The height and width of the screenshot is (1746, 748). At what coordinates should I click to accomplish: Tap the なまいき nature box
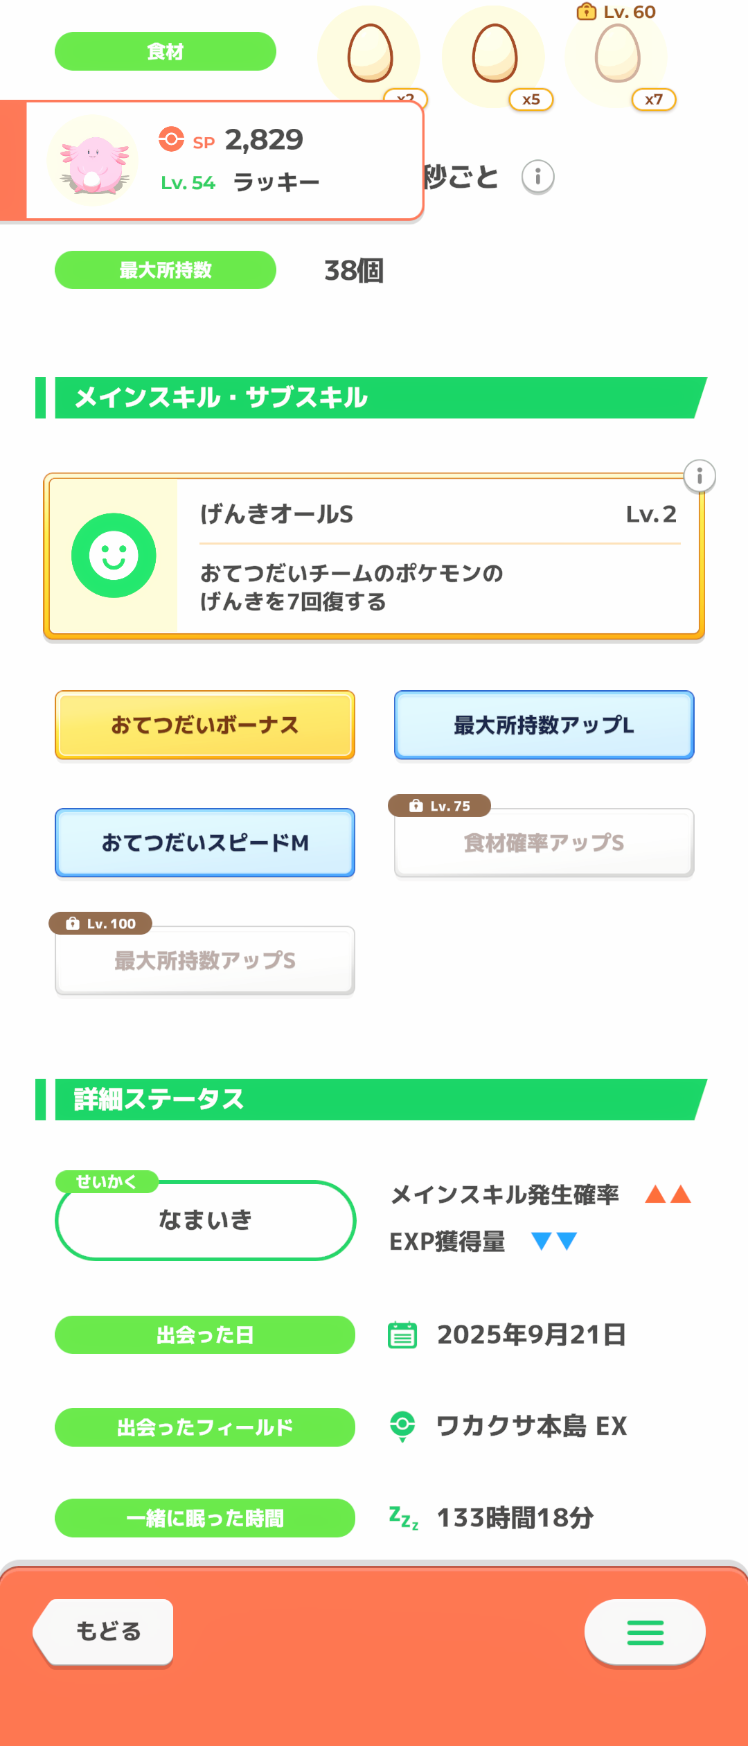tap(205, 1219)
